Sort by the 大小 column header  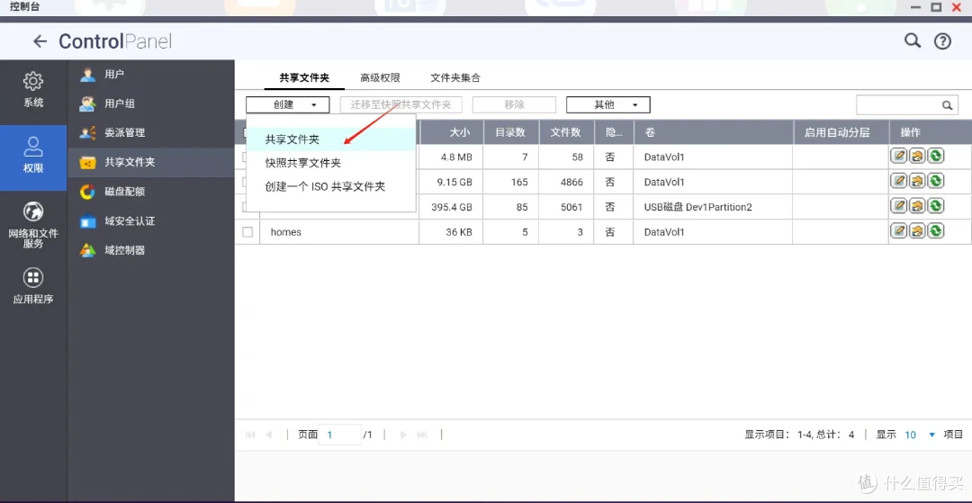click(451, 132)
